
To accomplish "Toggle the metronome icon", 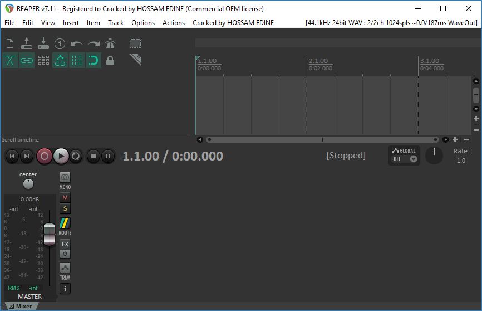I will coord(110,43).
